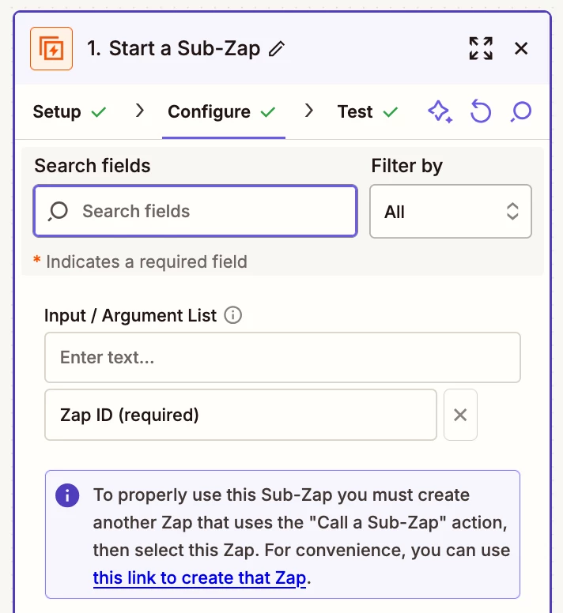This screenshot has height=613, width=563.
Task: Click the info circle in the notice box
Action: pyautogui.click(x=67, y=495)
